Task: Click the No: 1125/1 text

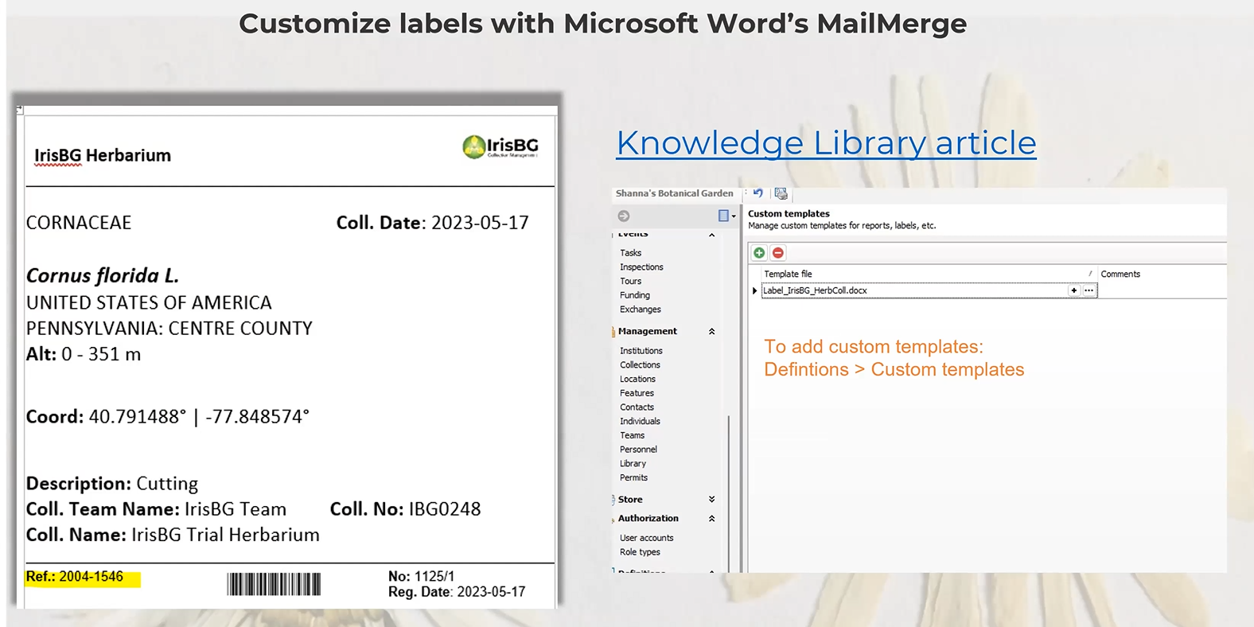Action: coord(421,576)
